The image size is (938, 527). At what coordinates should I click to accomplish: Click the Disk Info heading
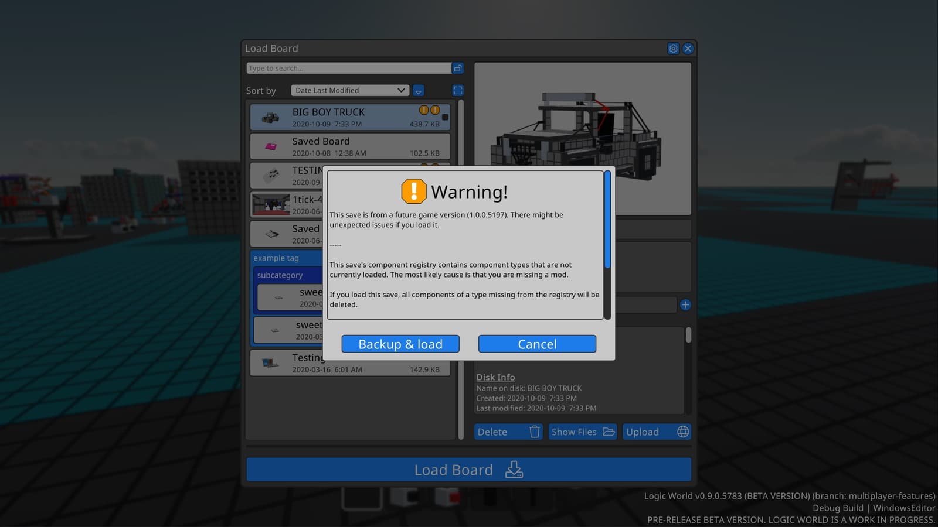[495, 378]
